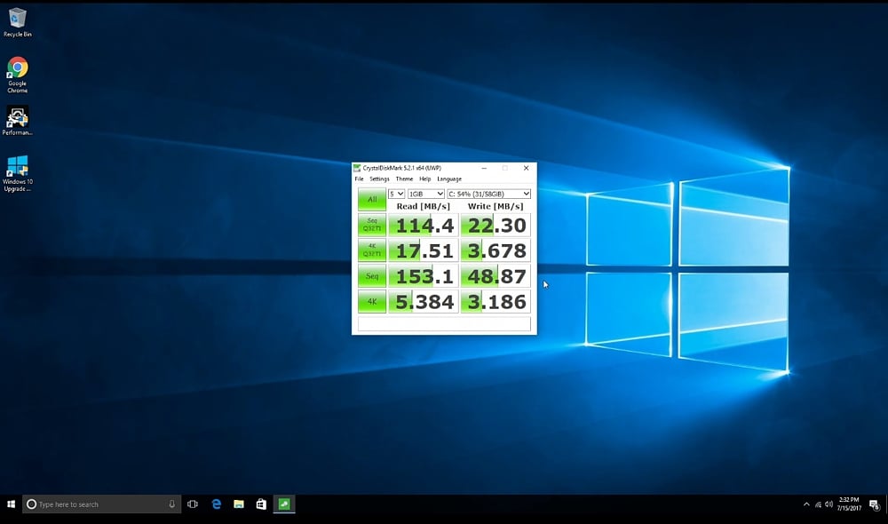This screenshot has width=888, height=524.
Task: Start the Seq Q32T1 benchmark test
Action: click(x=372, y=225)
